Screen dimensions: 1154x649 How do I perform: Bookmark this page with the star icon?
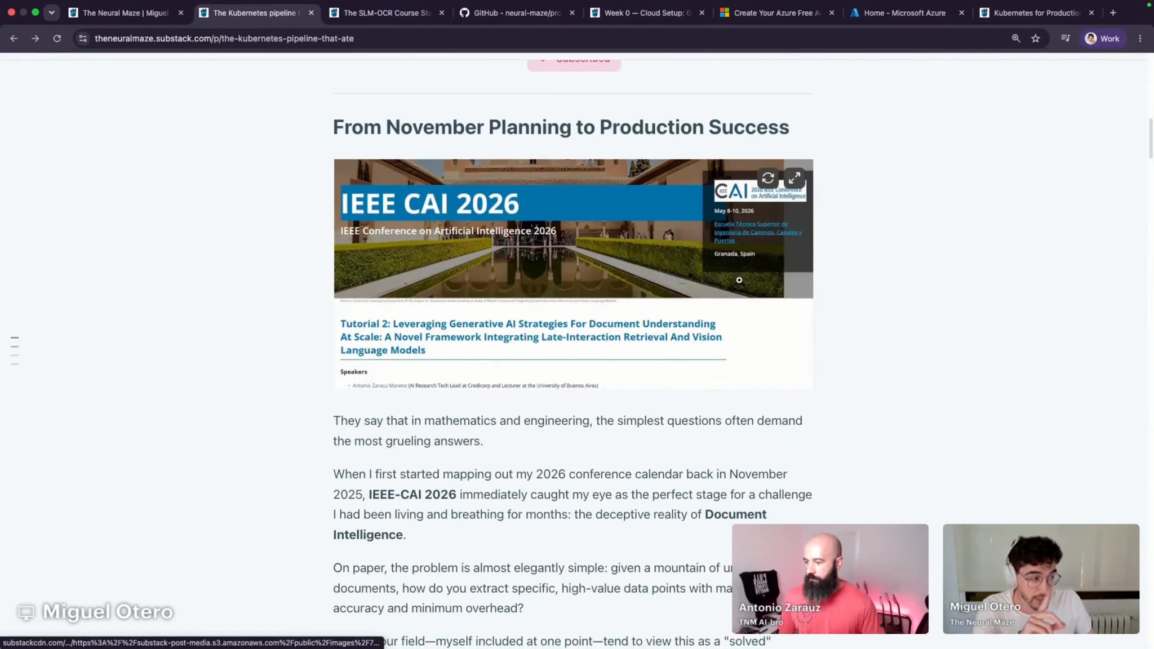1036,38
